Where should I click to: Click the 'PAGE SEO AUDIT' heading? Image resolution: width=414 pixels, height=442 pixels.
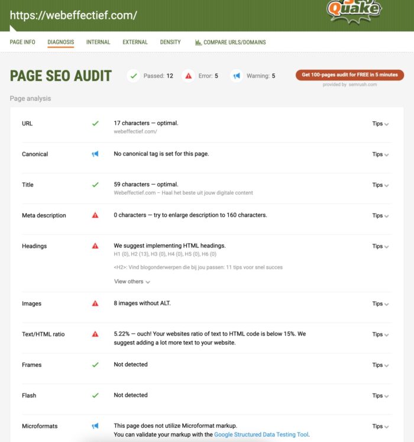(x=61, y=76)
